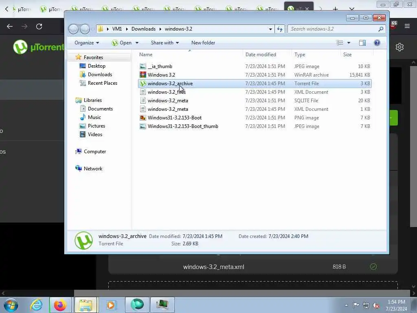Image resolution: width=417 pixels, height=313 pixels.
Task: Refresh the folder with address bar button
Action: tap(280, 29)
